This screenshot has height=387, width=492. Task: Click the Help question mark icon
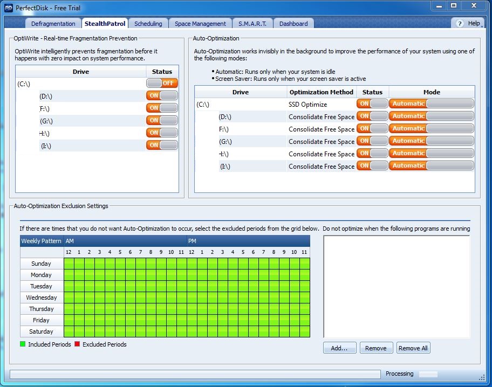pyautogui.click(x=459, y=23)
